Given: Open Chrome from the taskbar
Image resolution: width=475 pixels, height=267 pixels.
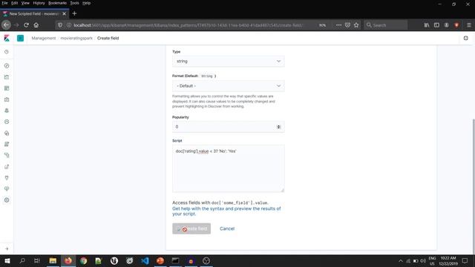Looking at the screenshot, I should coord(83,260).
